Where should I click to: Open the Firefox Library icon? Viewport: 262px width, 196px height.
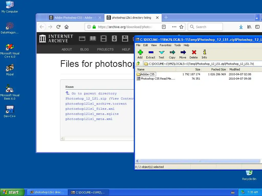[x=249, y=27]
